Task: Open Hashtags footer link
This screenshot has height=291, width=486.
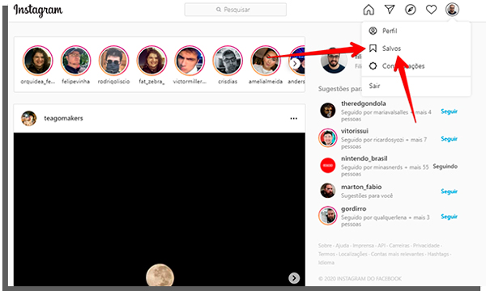Action: (438, 254)
